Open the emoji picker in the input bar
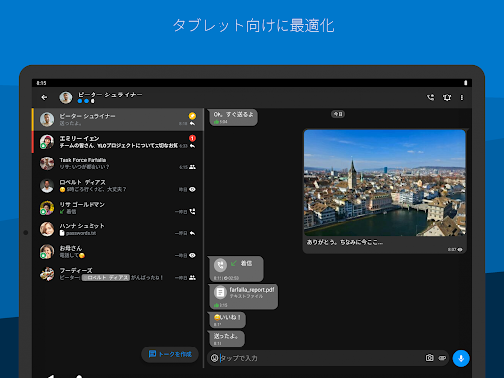Image resolution: width=504 pixels, height=378 pixels. pyautogui.click(x=215, y=358)
